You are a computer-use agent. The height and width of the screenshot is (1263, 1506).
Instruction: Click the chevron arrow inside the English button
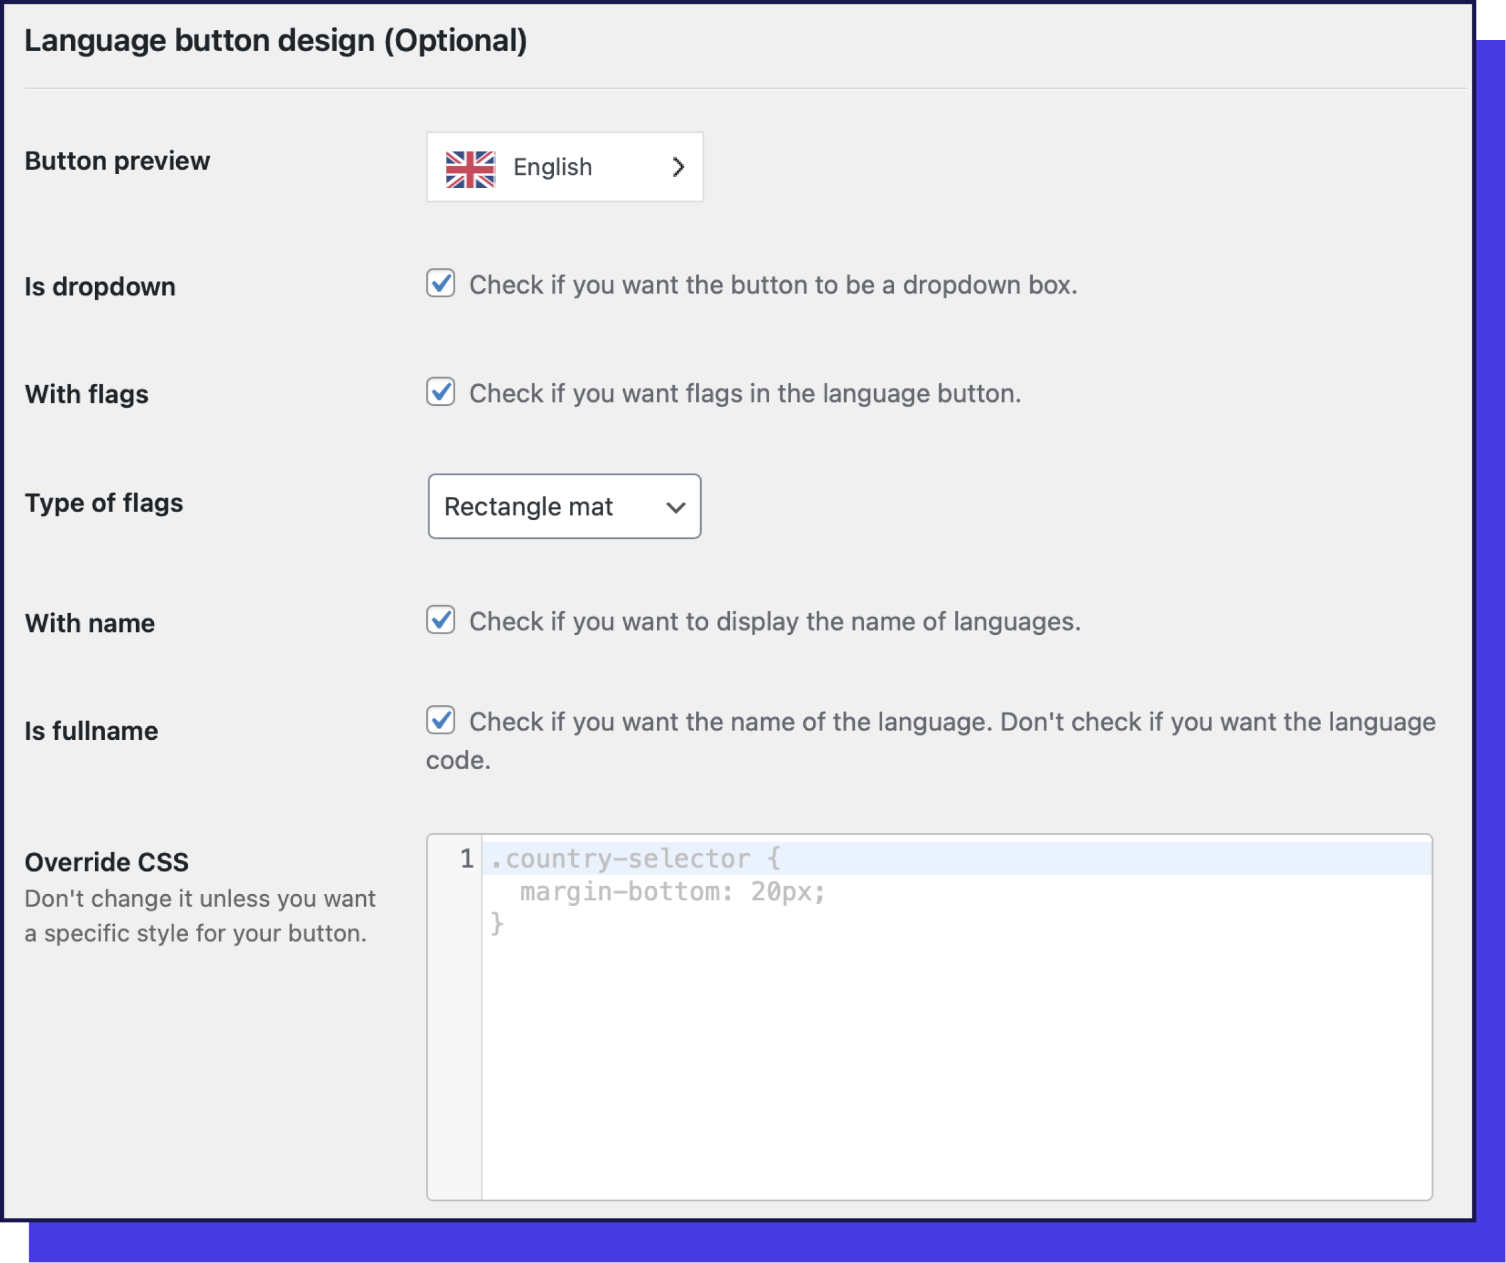677,167
